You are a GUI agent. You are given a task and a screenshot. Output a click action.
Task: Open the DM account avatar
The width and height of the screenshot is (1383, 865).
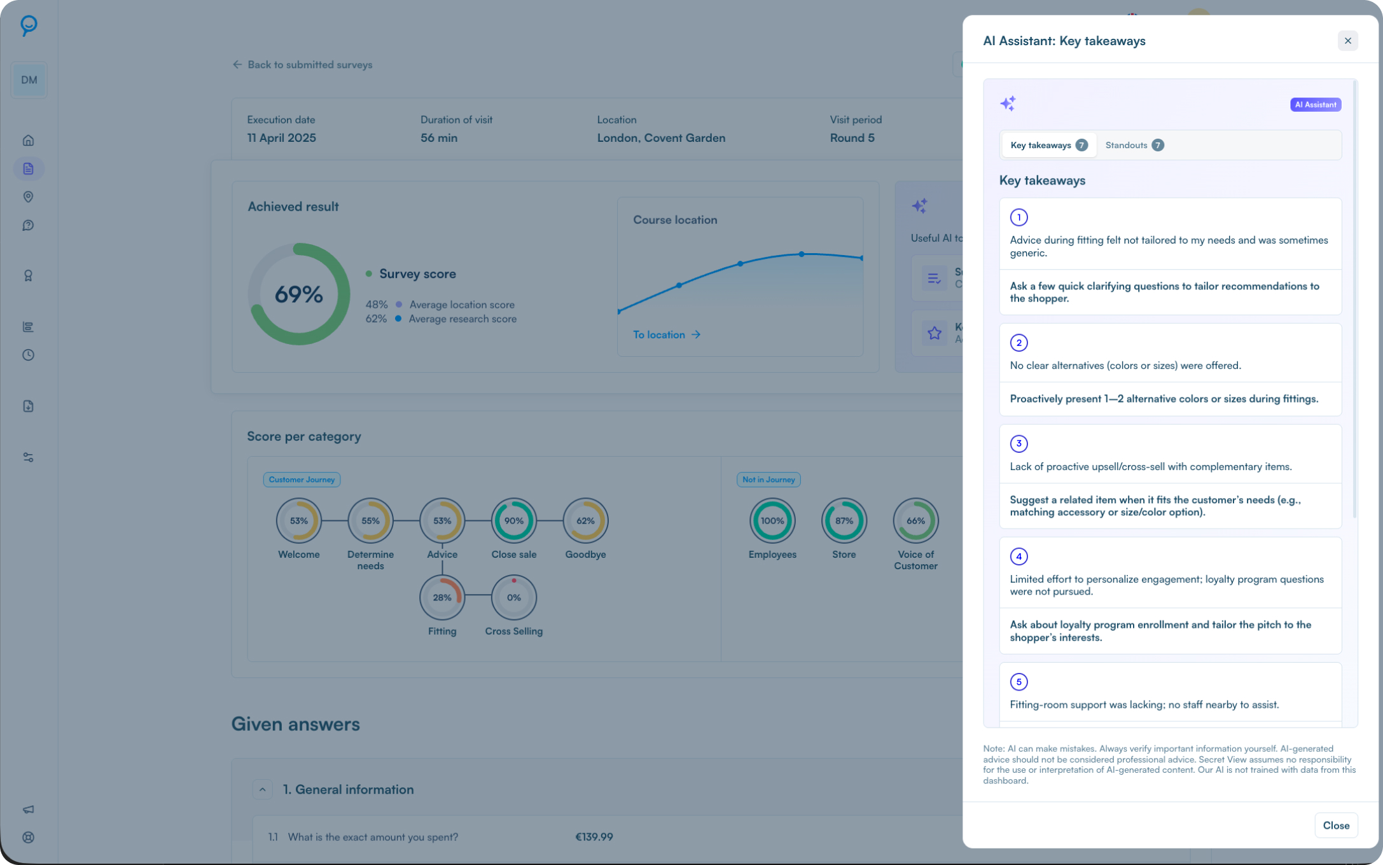(29, 80)
